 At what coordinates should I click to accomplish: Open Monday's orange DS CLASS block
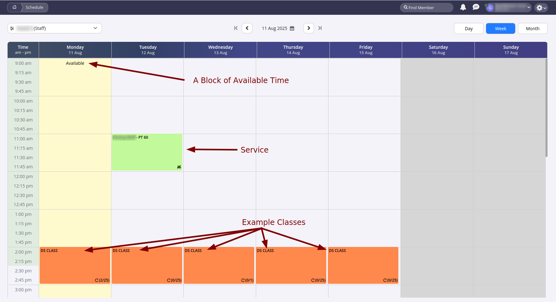click(75, 265)
